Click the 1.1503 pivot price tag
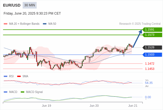This screenshot has height=110, width=163. pyautogui.click(x=152, y=54)
